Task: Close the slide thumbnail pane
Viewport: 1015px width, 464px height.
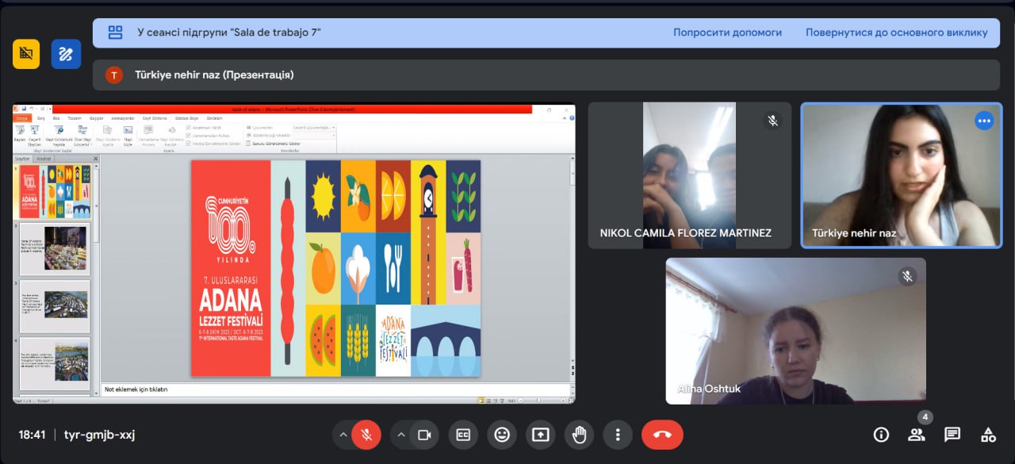Action: 96,159
